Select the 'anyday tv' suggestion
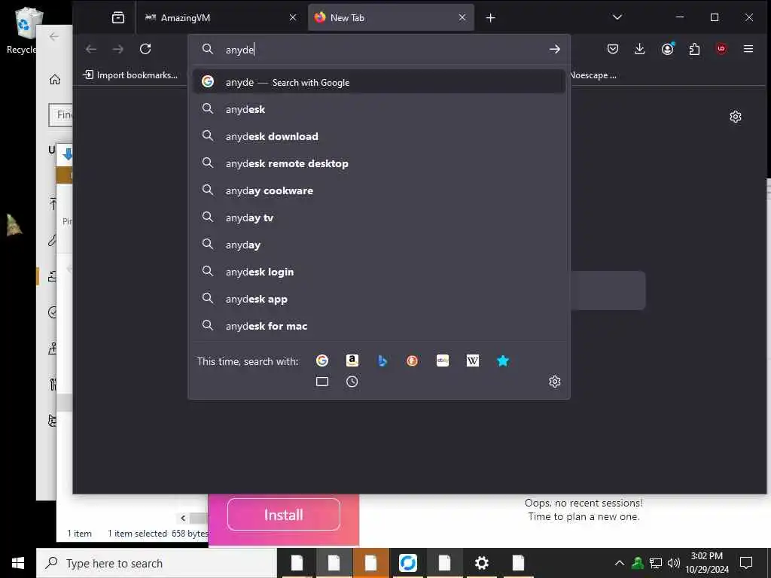771x578 pixels. pos(379,218)
